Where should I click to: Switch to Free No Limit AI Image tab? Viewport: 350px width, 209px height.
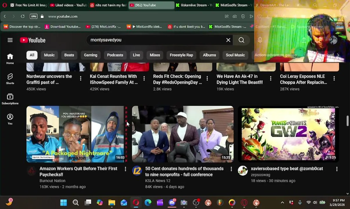(28, 5)
